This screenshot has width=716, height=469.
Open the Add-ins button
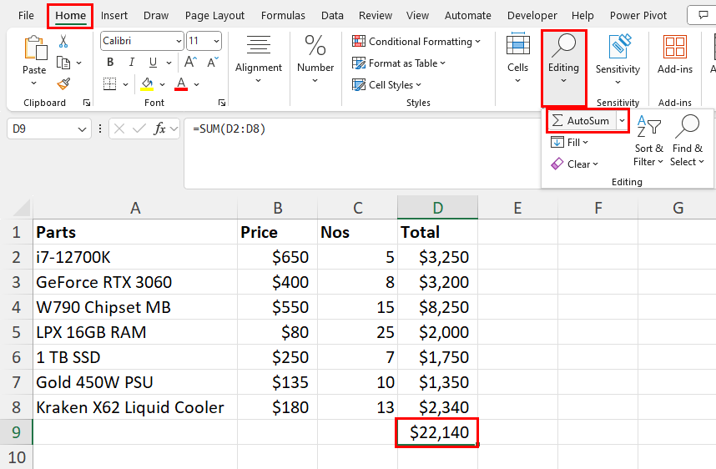coord(675,54)
